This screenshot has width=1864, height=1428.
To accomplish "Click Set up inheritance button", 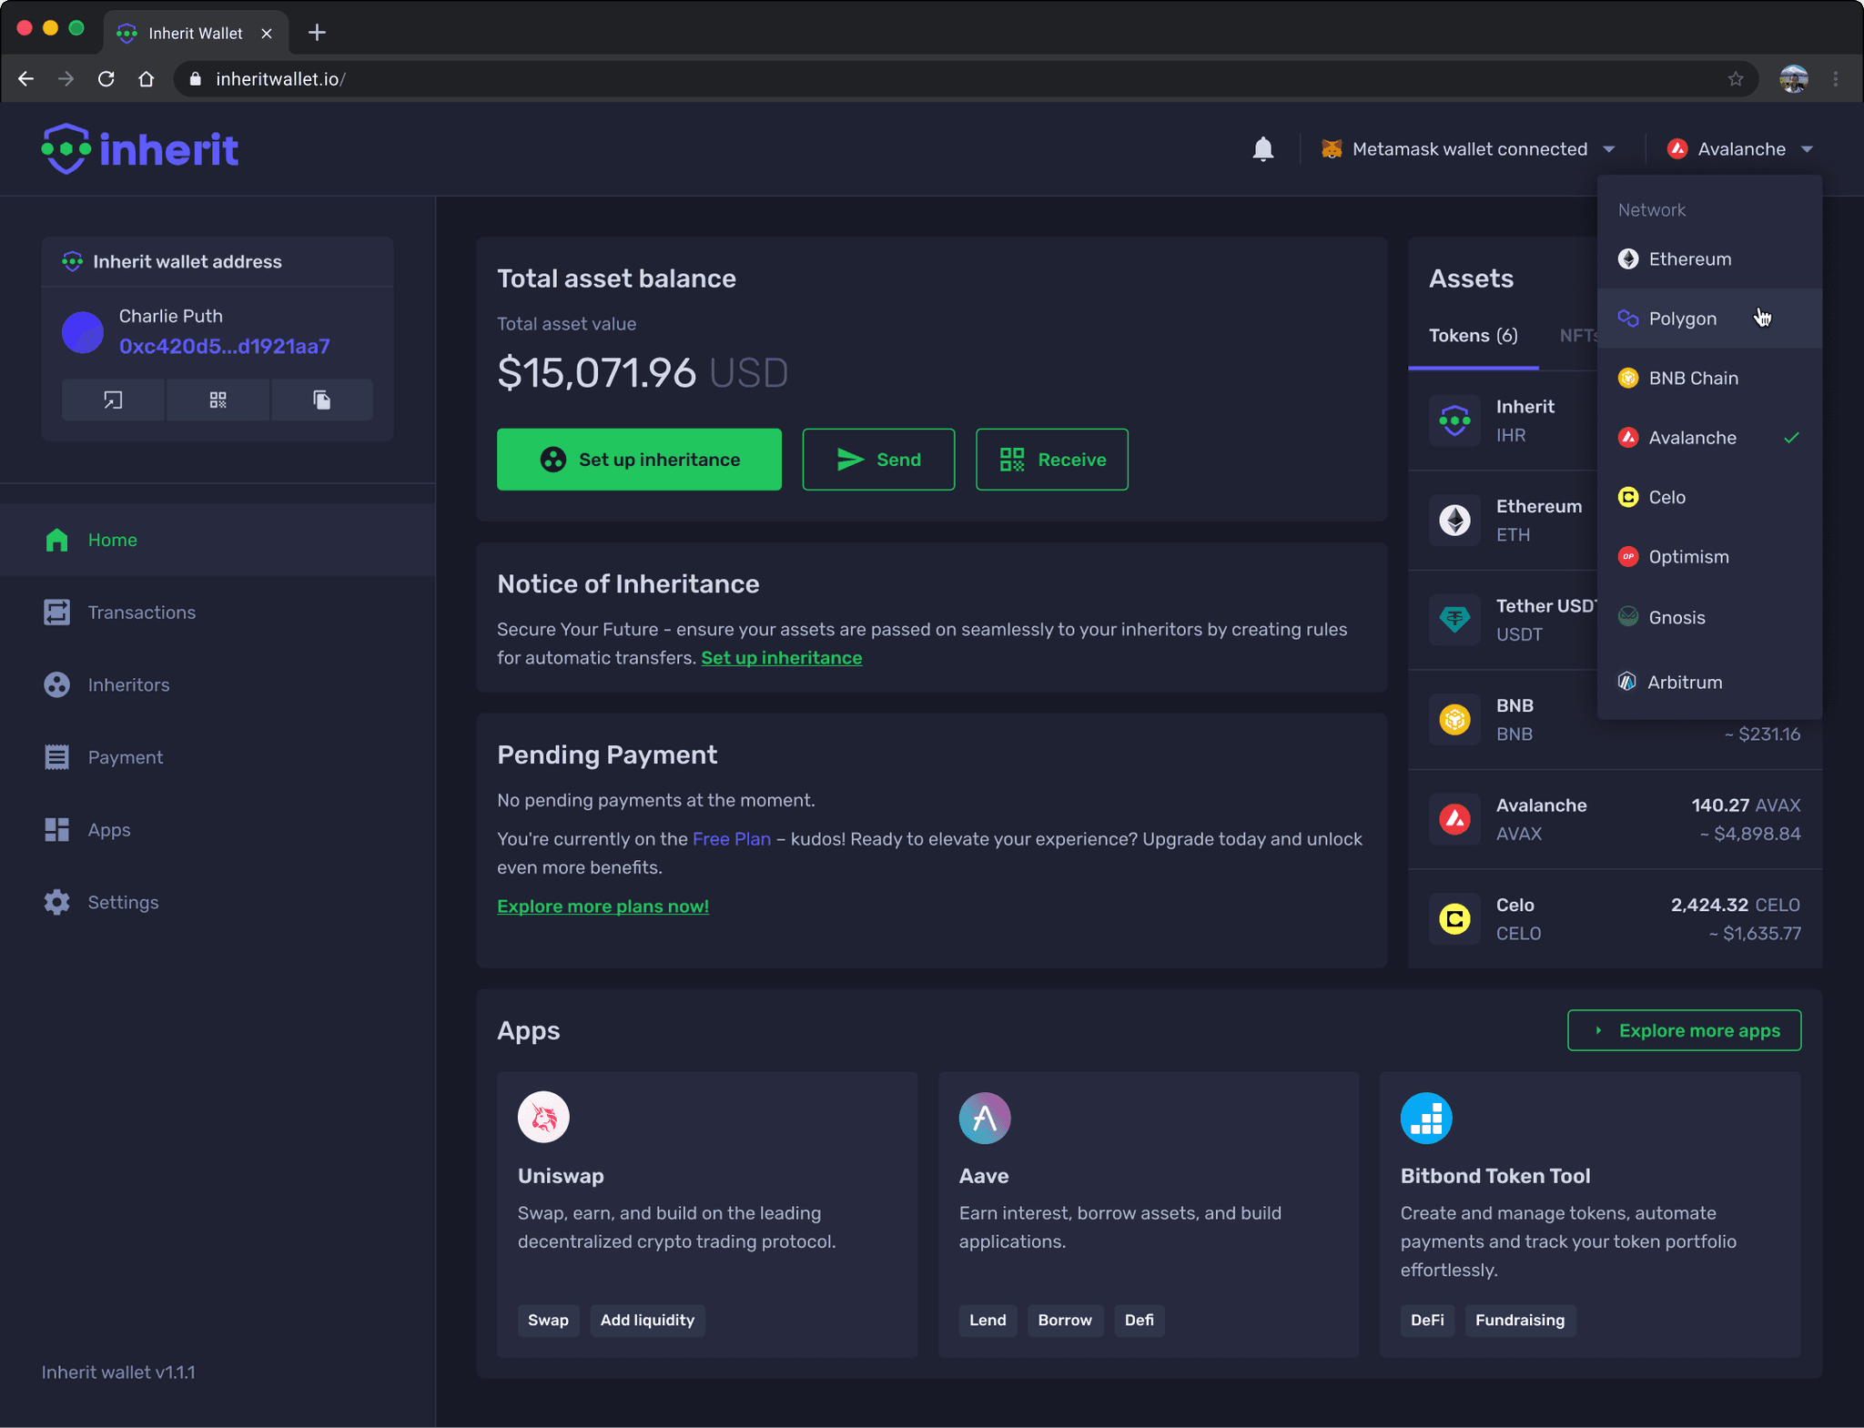I will 639,459.
